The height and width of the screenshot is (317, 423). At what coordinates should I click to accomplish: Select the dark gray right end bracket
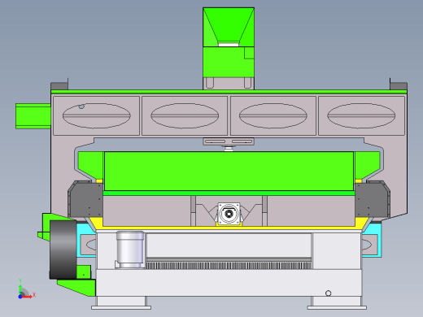[373, 199]
